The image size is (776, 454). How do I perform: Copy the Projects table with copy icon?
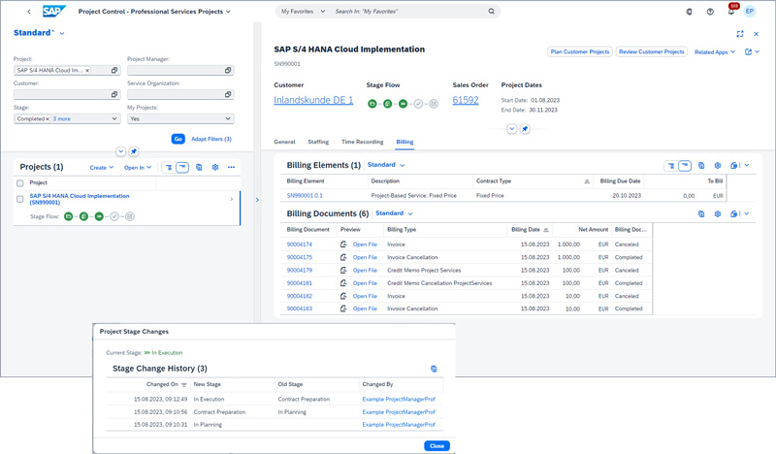[x=199, y=168]
